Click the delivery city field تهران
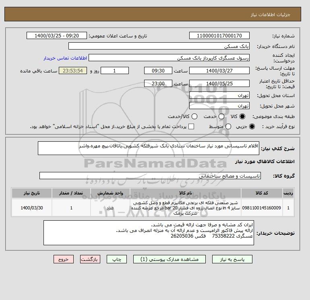Image resolution: width=310 pixels, height=300 pixels. [219, 106]
